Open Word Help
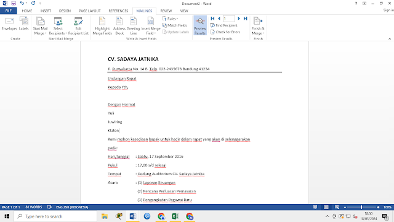The height and width of the screenshot is (222, 394). coord(356,3)
